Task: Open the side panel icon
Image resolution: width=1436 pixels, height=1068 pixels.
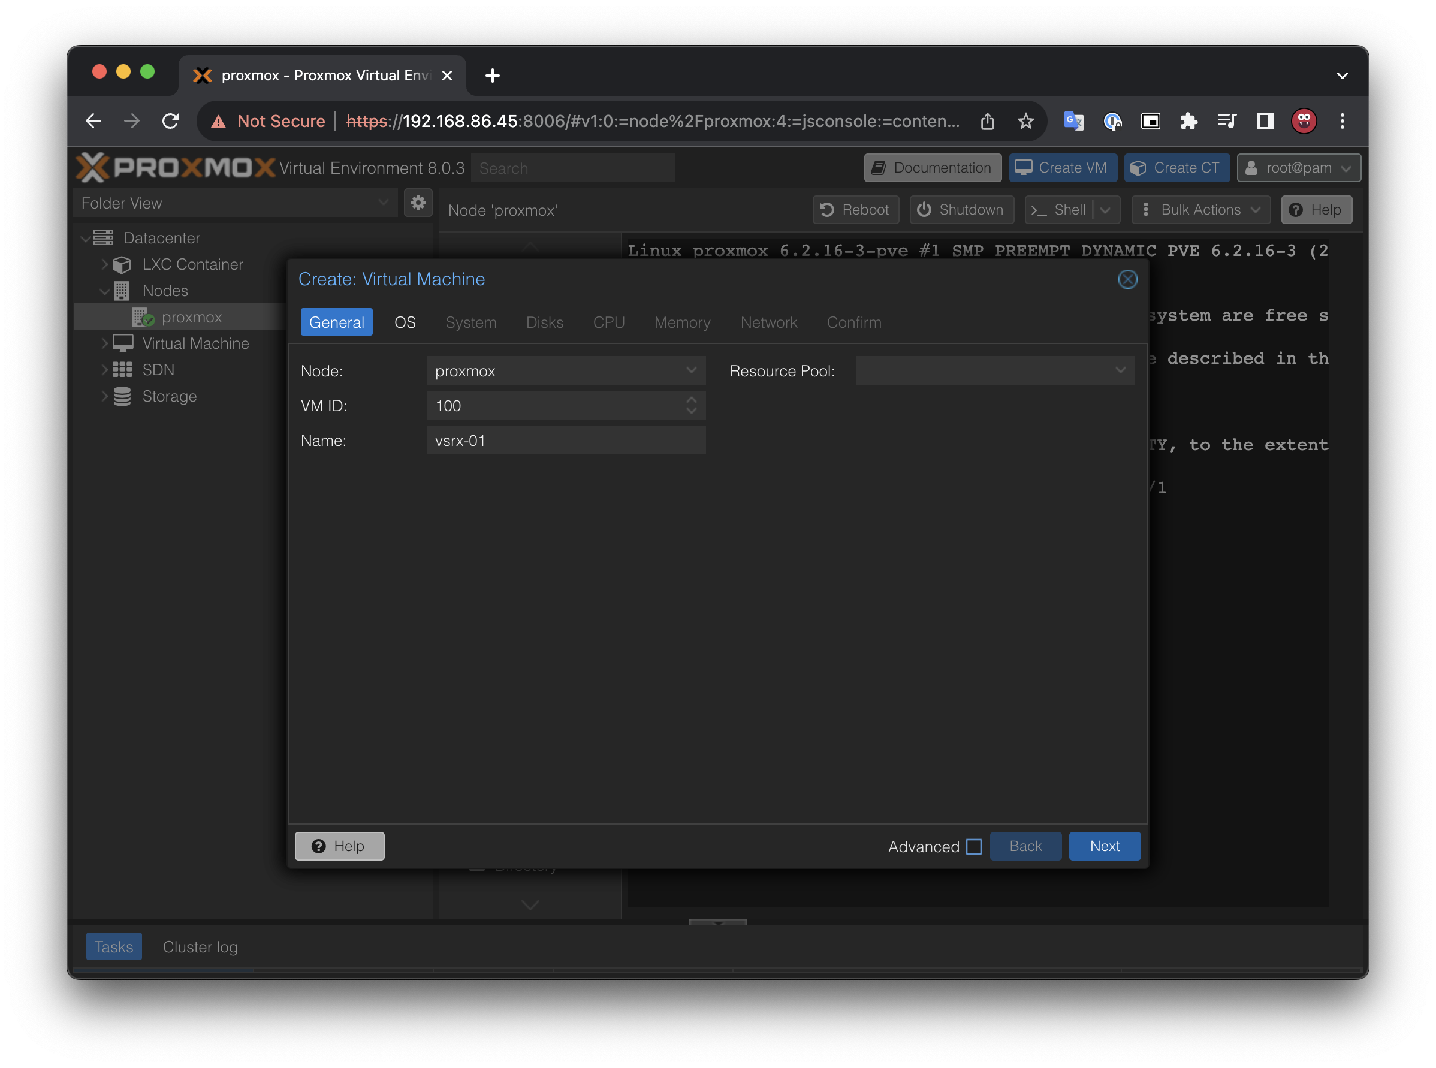Action: [1265, 121]
